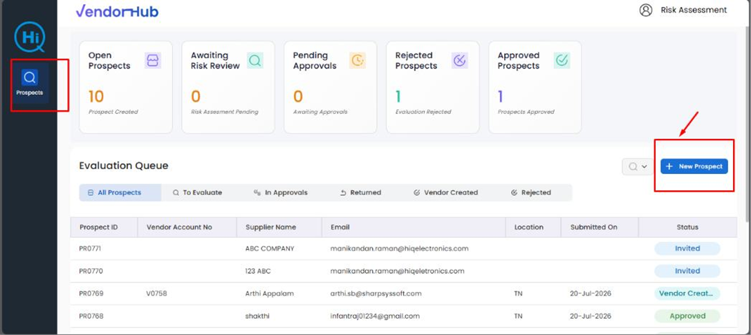Screen dimensions: 751x335
Task: Open the Vendor Created tab
Action: 445,193
